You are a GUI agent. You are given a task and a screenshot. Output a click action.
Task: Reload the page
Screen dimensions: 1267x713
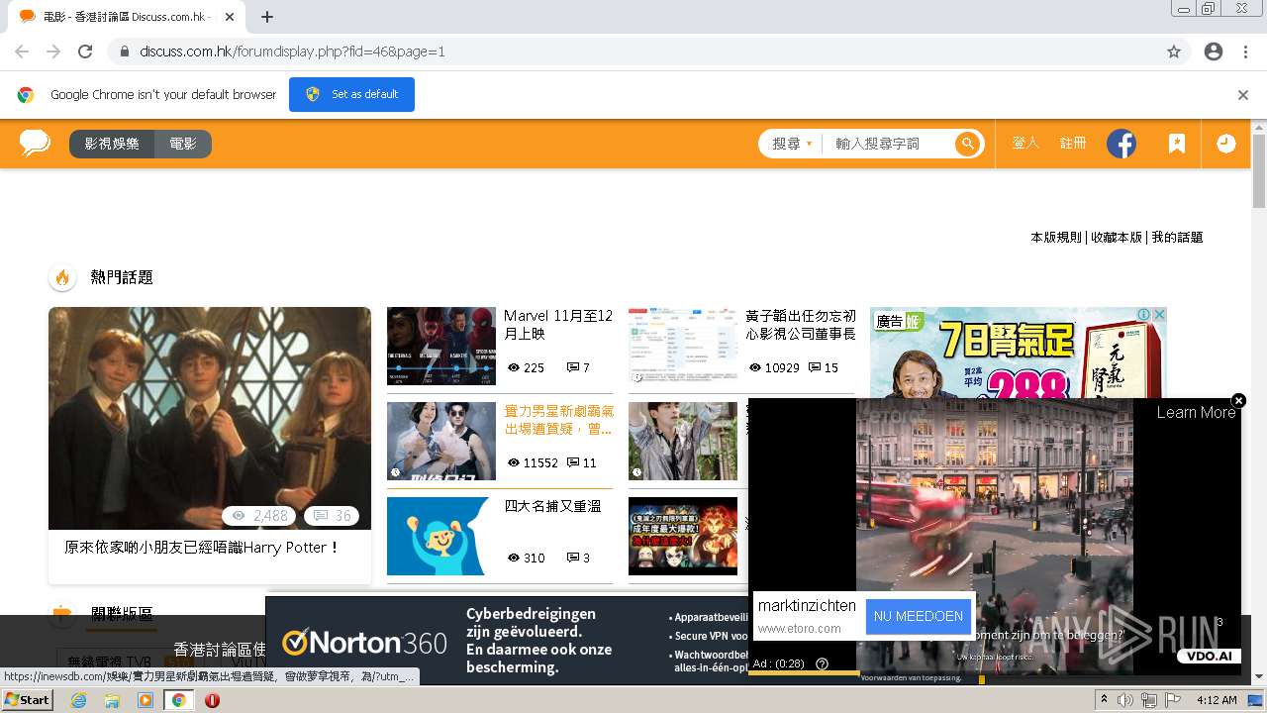pyautogui.click(x=85, y=51)
